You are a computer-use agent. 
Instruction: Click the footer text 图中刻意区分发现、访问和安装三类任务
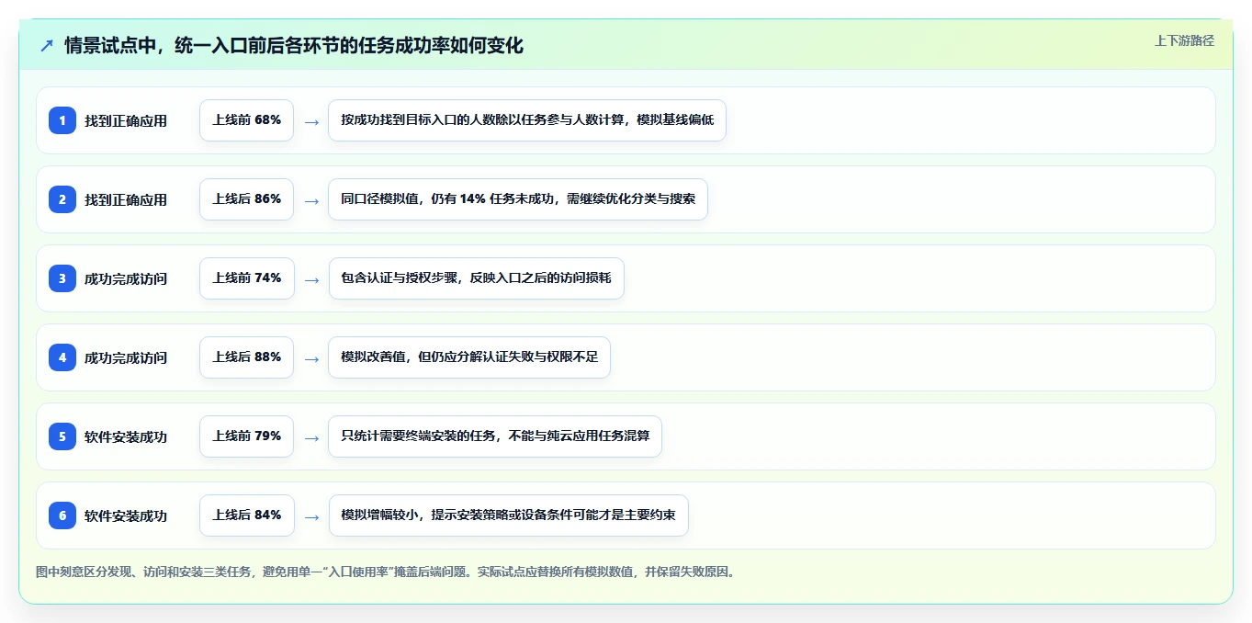click(386, 572)
